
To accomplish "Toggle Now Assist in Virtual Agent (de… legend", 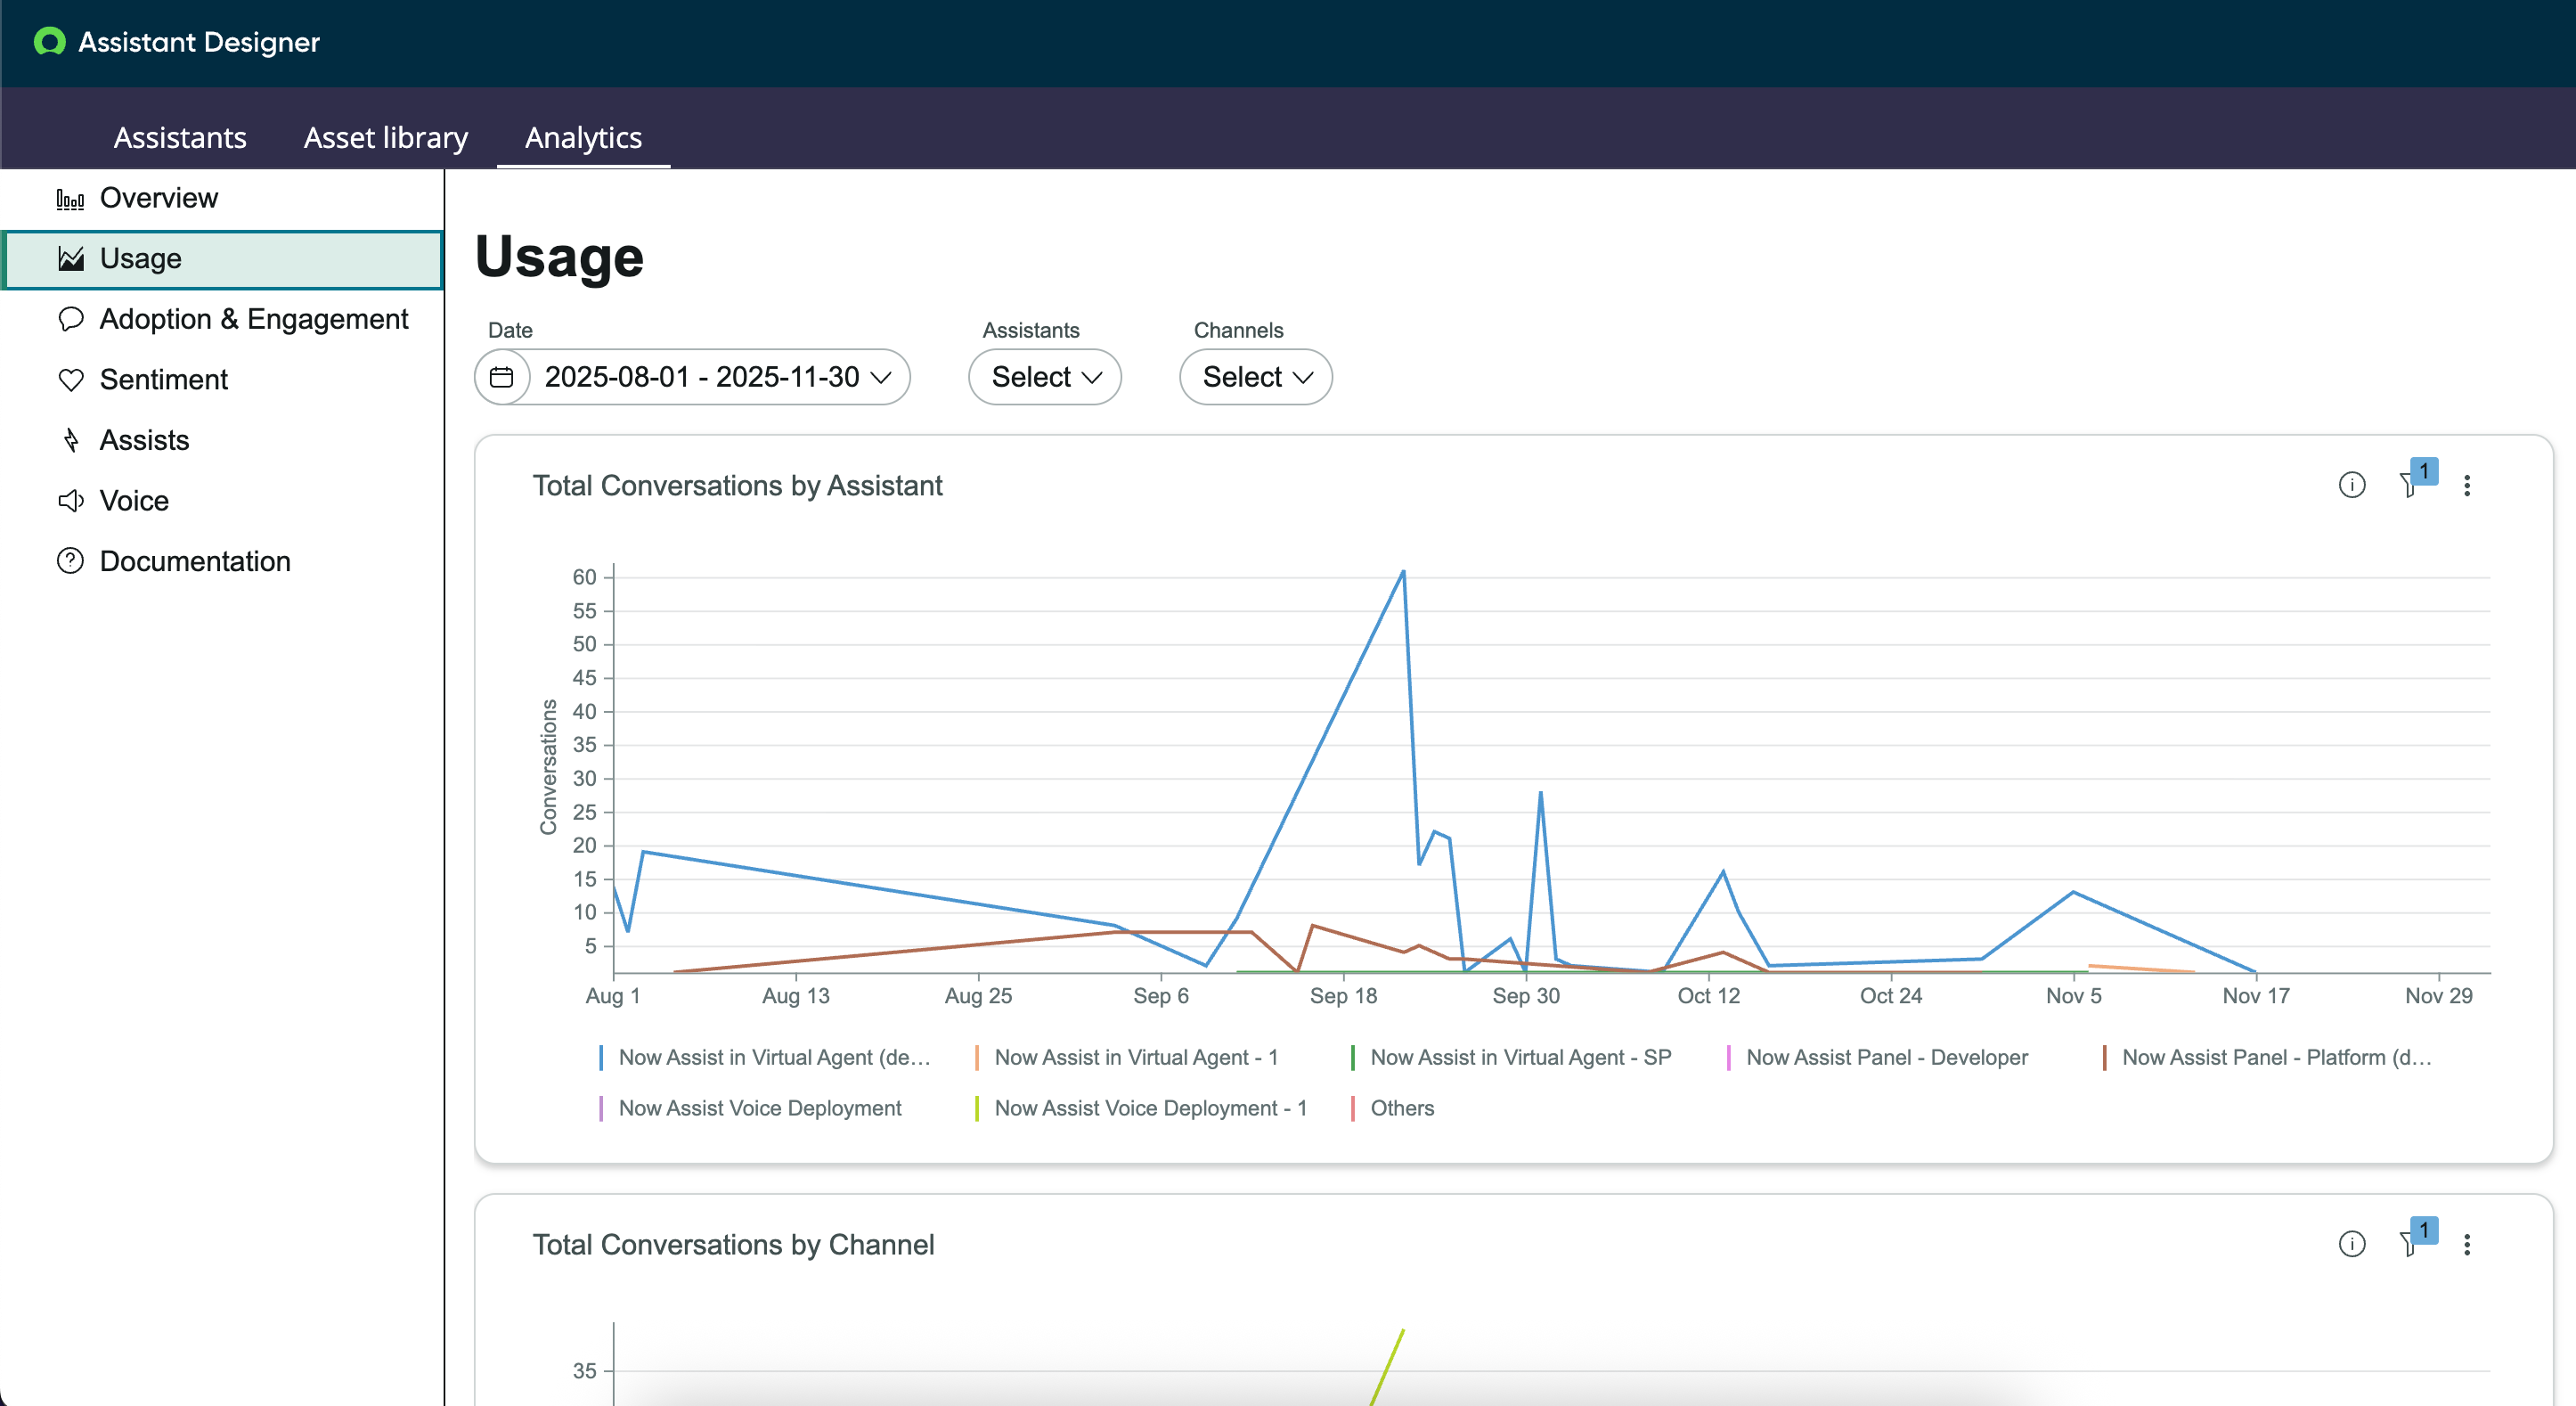I will tap(765, 1057).
